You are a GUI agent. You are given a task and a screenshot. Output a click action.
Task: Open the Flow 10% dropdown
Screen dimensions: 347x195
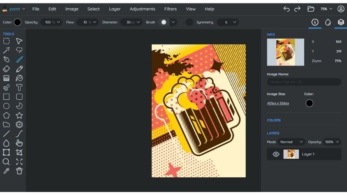(88, 22)
